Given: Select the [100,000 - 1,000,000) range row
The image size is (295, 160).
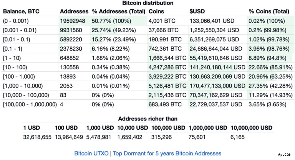Looking at the screenshot, I should [x=147, y=104].
